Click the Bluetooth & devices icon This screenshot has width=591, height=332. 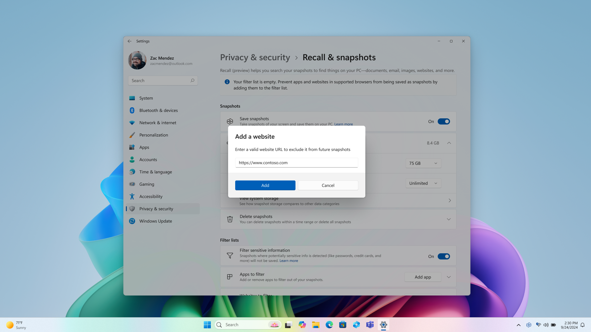(132, 110)
